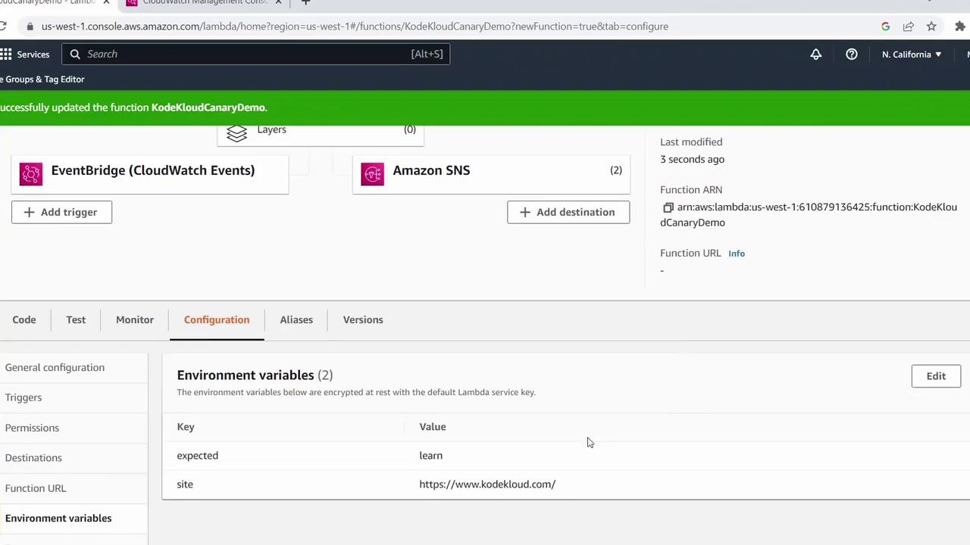The width and height of the screenshot is (970, 545).
Task: Open the Groups & Tag Editor link
Action: 42,79
